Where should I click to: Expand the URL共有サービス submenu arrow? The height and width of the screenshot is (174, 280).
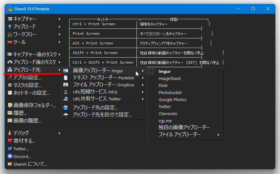(143, 99)
